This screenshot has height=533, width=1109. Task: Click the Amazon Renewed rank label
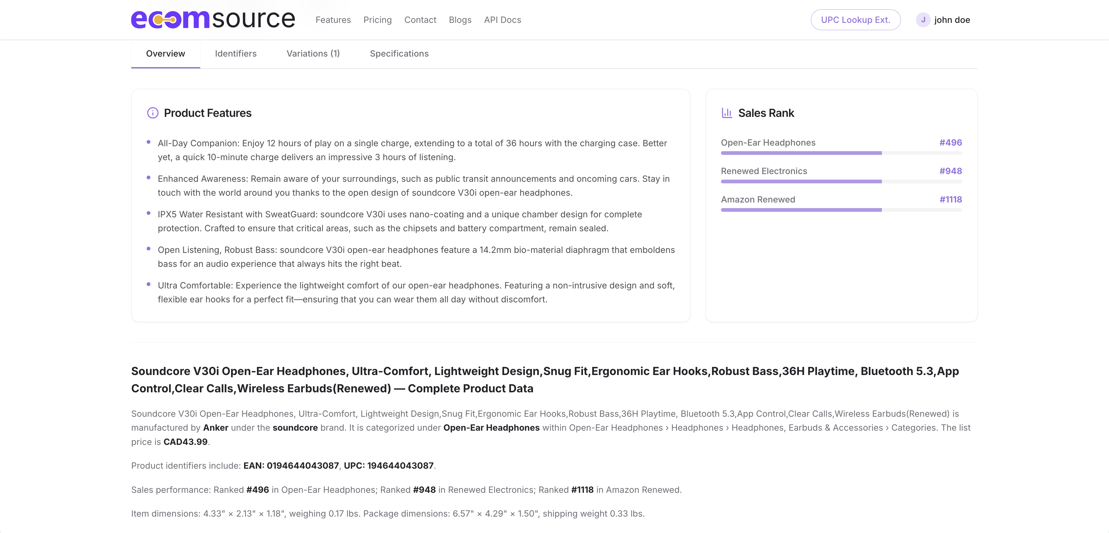[758, 199]
